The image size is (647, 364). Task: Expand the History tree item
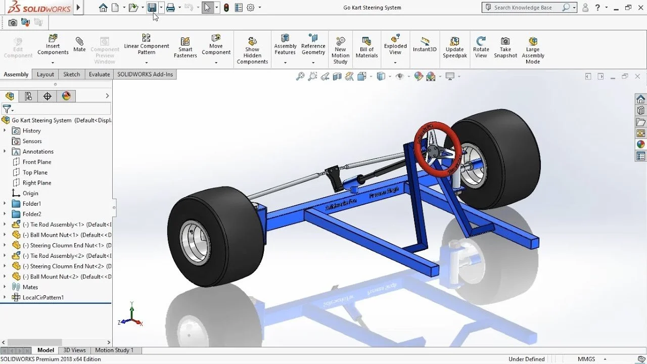point(5,130)
